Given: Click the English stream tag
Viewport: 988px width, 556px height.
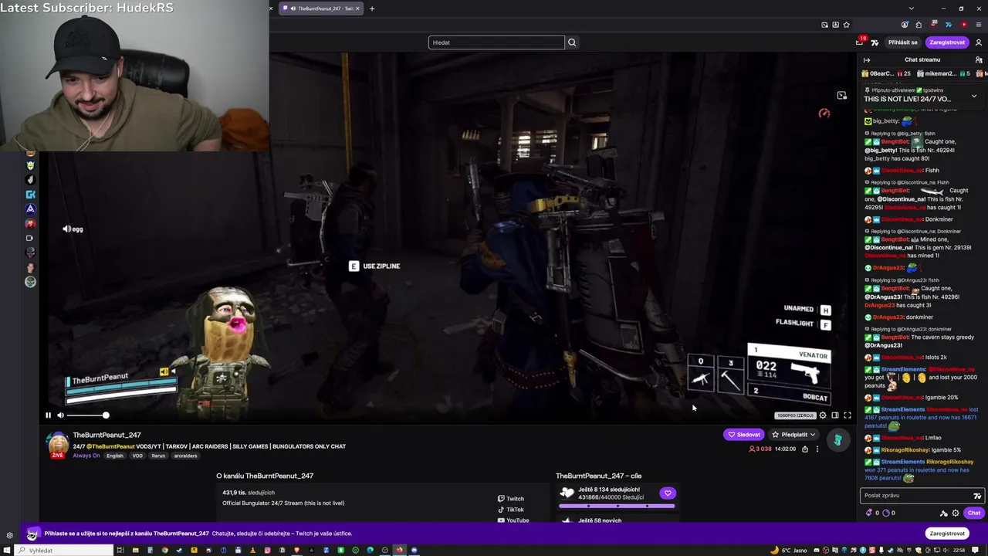Looking at the screenshot, I should click(x=115, y=456).
